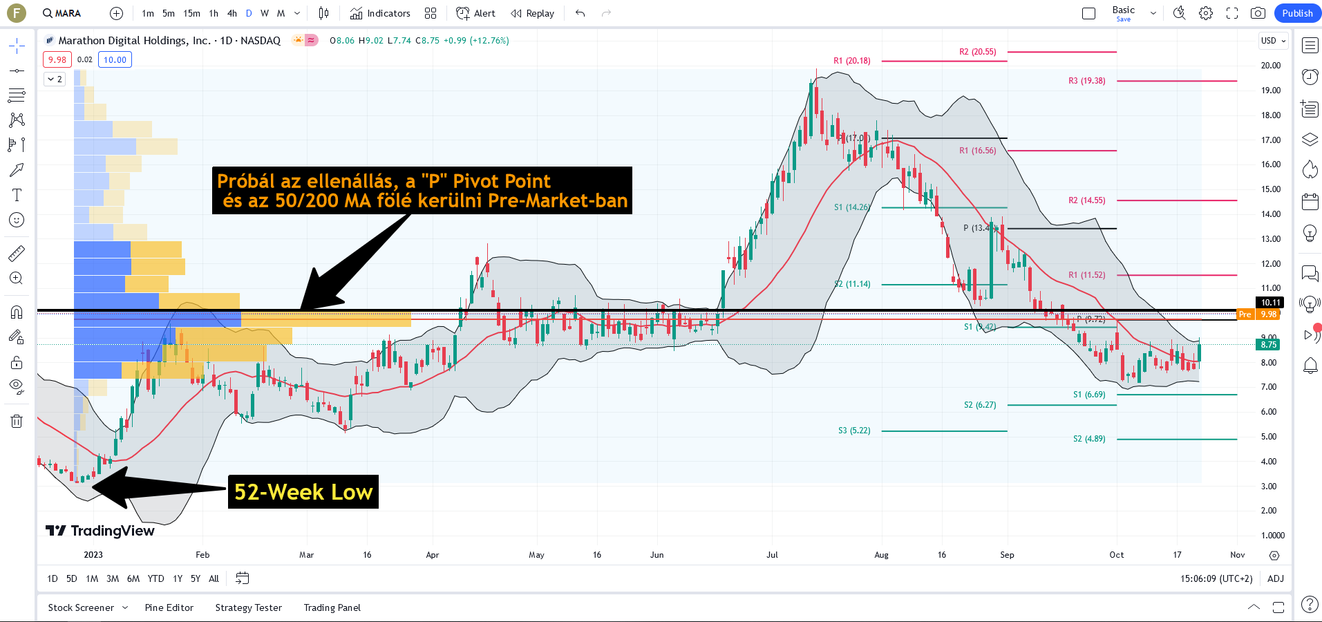
Task: Click the MARA symbol search
Action: [x=62, y=13]
